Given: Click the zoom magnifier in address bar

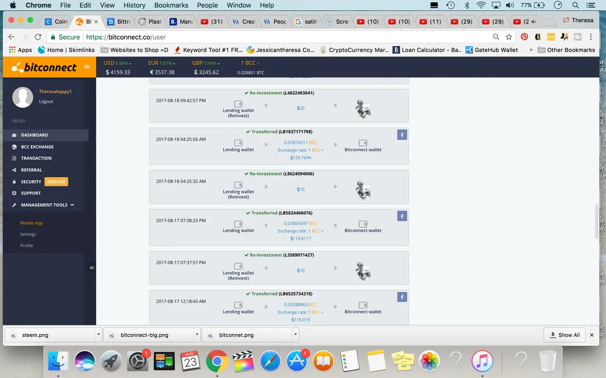Looking at the screenshot, I should pyautogui.click(x=496, y=37).
